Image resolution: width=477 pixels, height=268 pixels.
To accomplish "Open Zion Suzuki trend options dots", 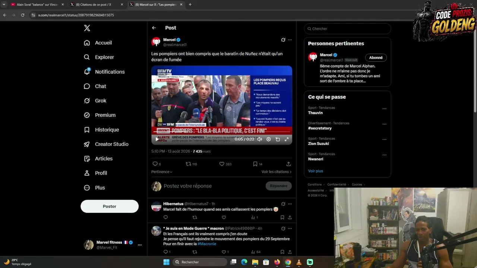I will [x=384, y=140].
